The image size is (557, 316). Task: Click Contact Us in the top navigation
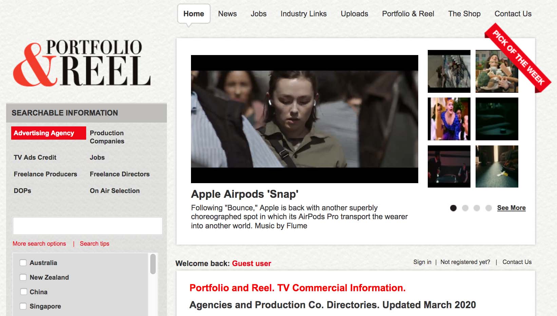[513, 14]
